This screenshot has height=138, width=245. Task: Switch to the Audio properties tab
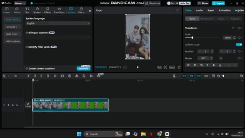click(x=199, y=10)
